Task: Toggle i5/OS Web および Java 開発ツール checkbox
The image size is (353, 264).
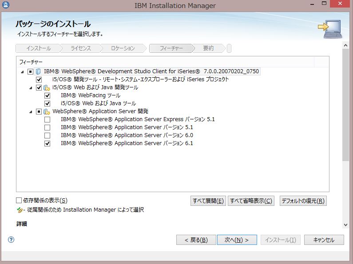Action: click(39, 87)
